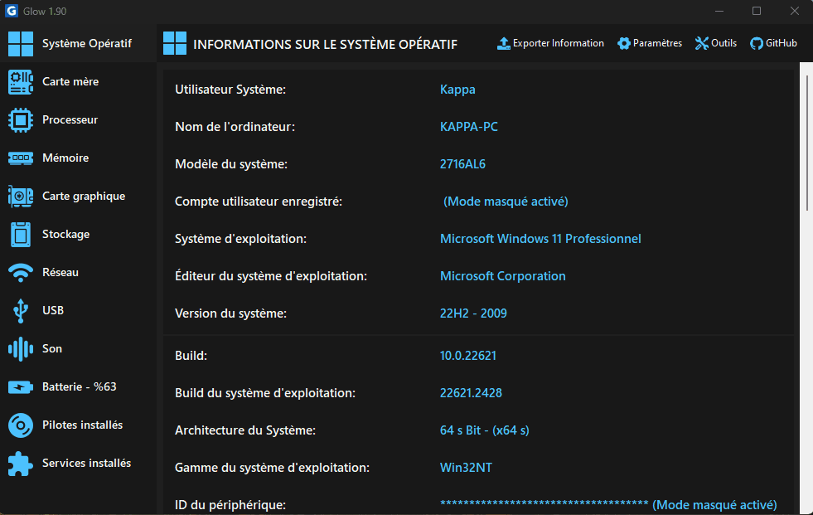Click the Glow 1.90 window title

coord(45,12)
